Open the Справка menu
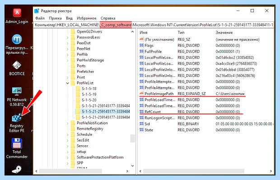This screenshot has height=180, width=280. pos(108,18)
